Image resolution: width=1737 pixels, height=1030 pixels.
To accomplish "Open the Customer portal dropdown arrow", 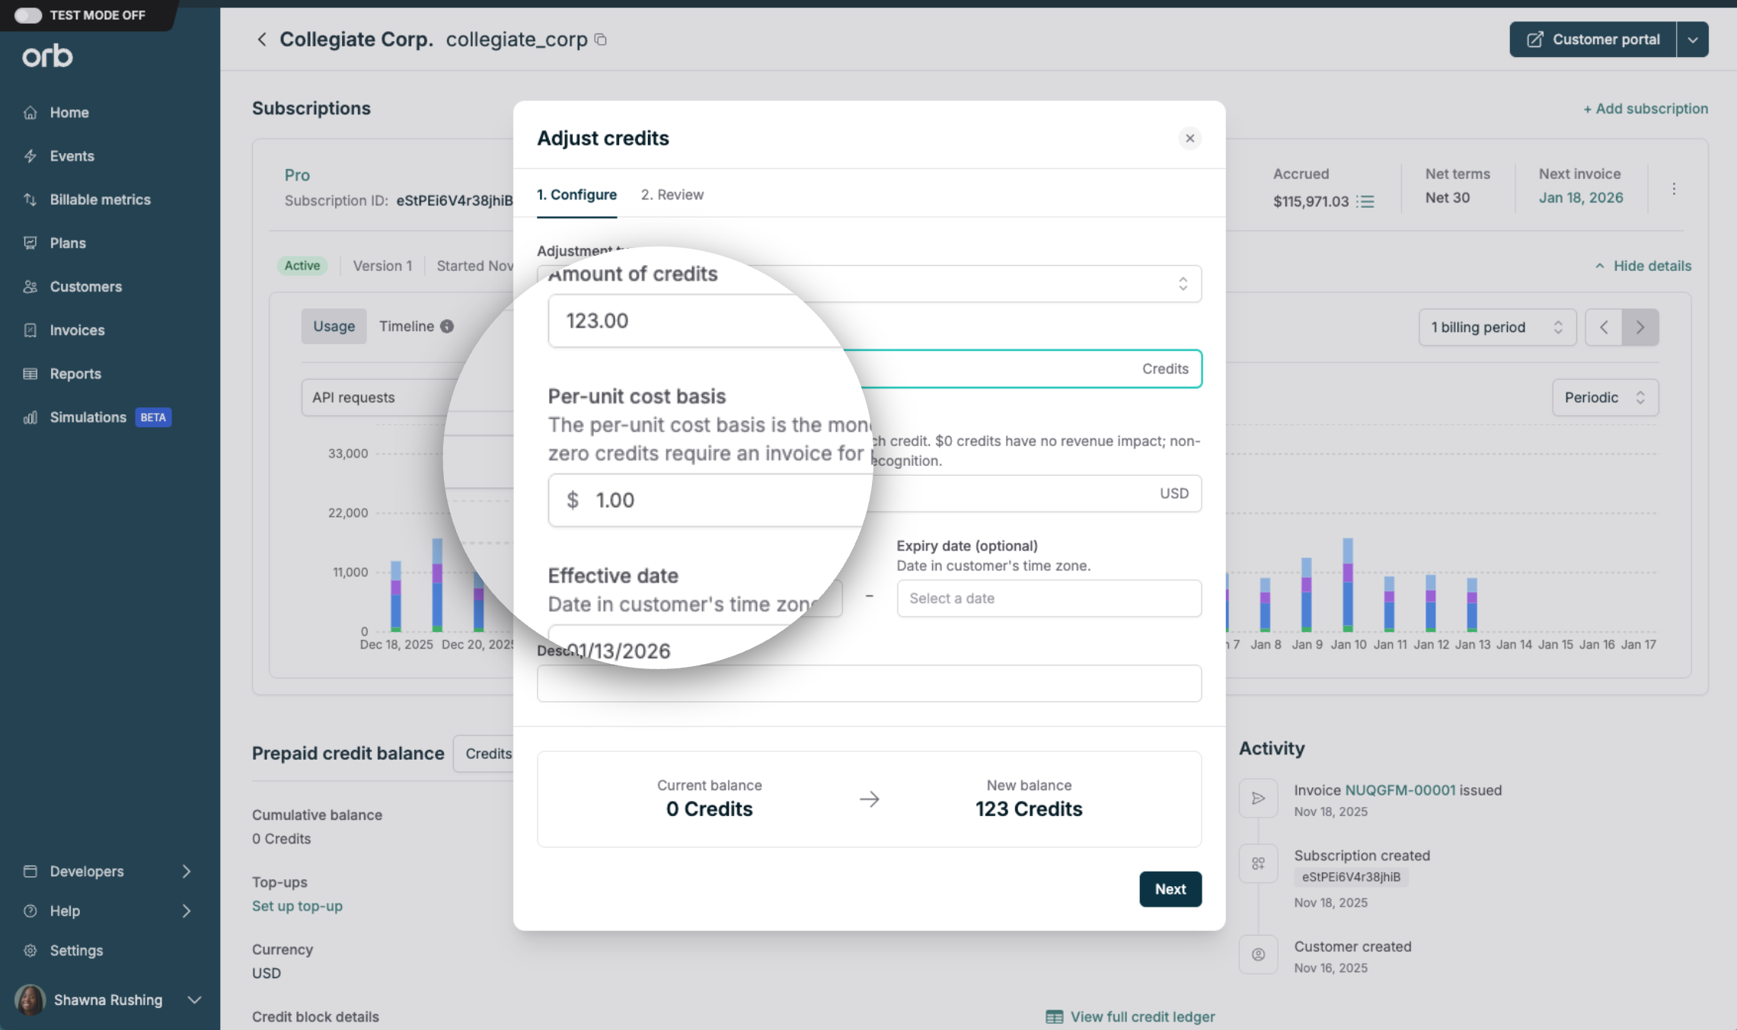I will tap(1692, 40).
